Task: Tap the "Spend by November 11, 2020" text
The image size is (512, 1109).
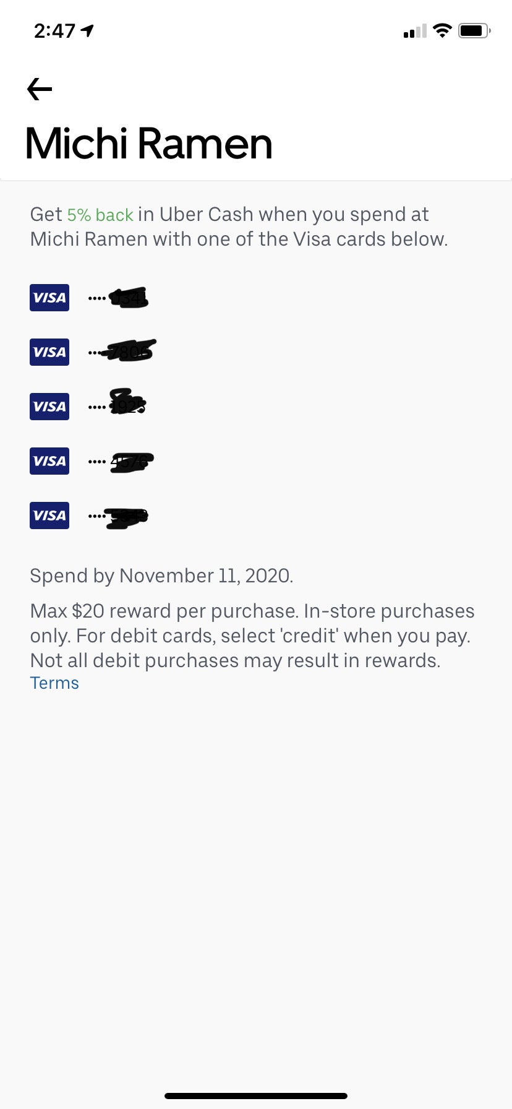Action: click(161, 576)
